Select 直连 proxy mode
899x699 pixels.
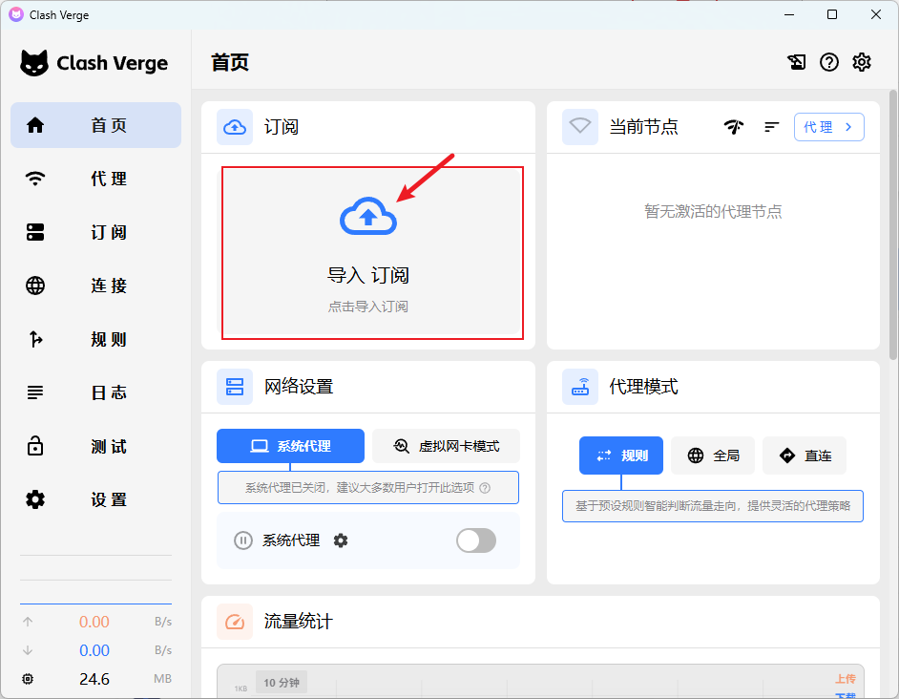tap(805, 455)
